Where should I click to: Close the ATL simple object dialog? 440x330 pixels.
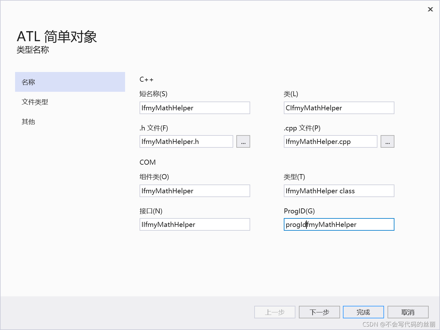(x=430, y=9)
